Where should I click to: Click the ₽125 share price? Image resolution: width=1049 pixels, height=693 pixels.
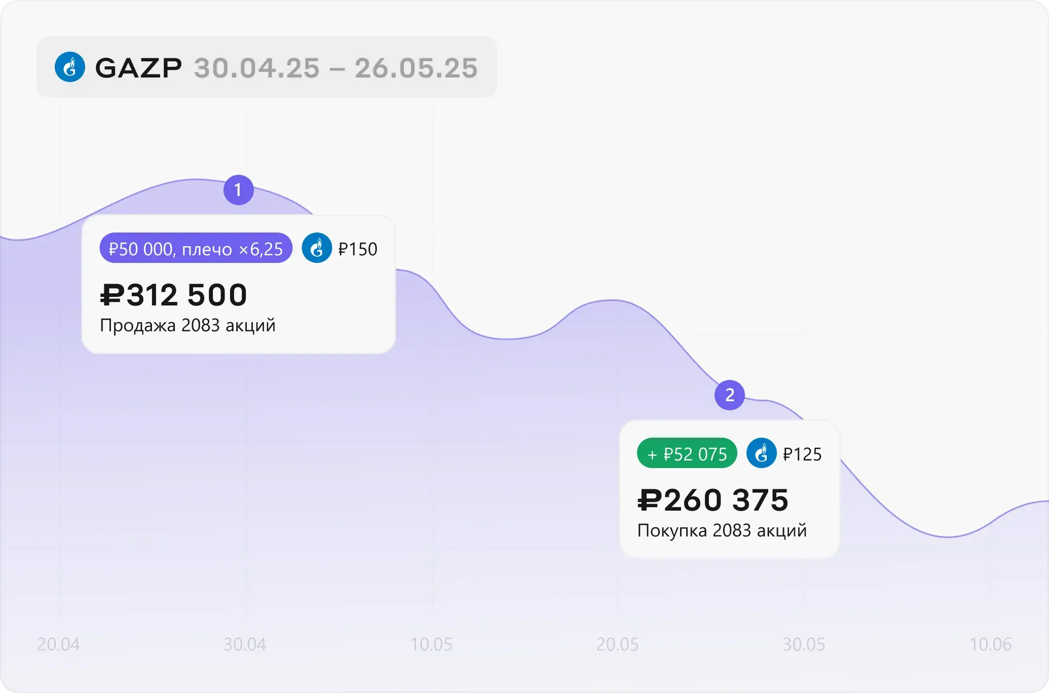coord(802,454)
